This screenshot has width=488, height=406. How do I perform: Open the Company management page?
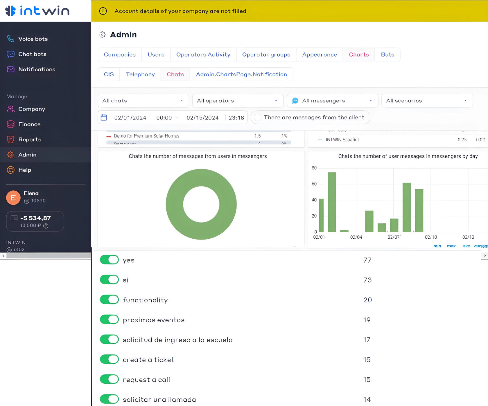(31, 109)
